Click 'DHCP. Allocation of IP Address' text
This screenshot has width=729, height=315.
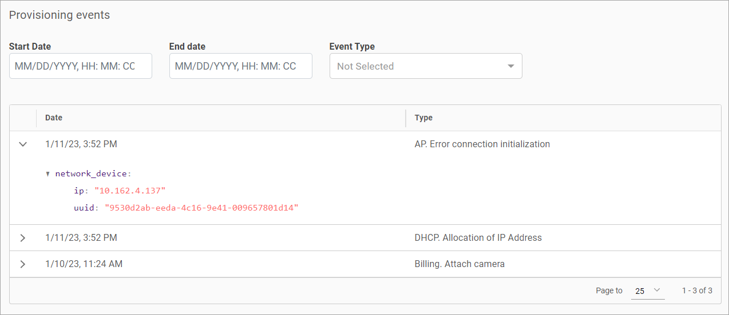478,238
